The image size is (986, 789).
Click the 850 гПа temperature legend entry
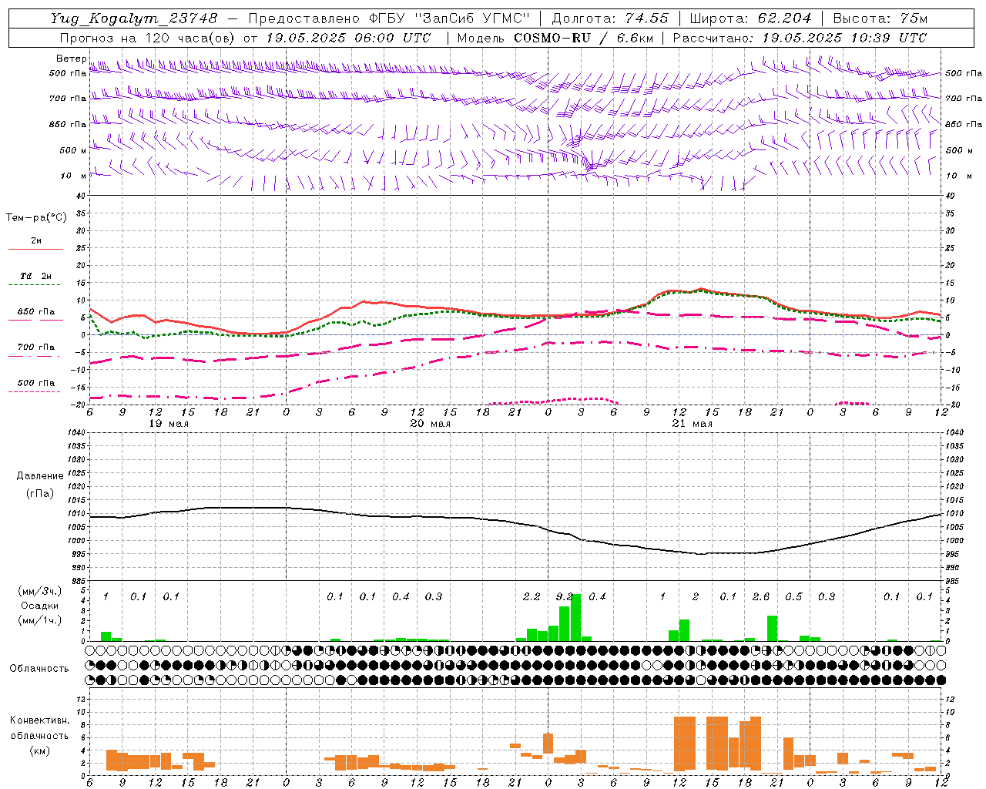tap(36, 312)
